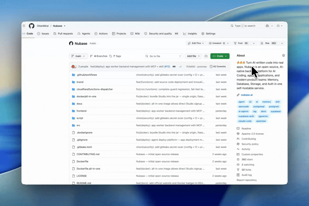Viewport: 309px width, 206px height.
Task: Open the CONTRIBUTING.md file
Action: 88,154
